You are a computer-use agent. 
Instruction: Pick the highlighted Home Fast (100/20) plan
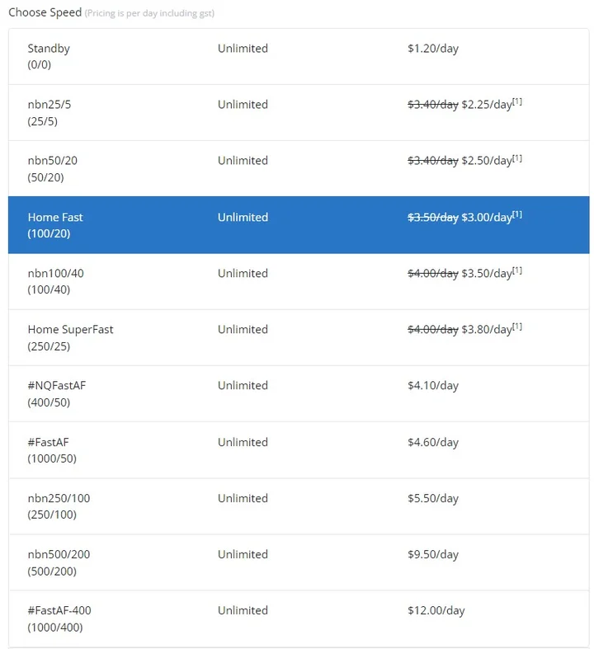pos(299,225)
